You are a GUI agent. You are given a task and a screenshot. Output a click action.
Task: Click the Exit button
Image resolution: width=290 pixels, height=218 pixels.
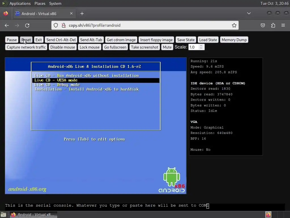pos(39,40)
